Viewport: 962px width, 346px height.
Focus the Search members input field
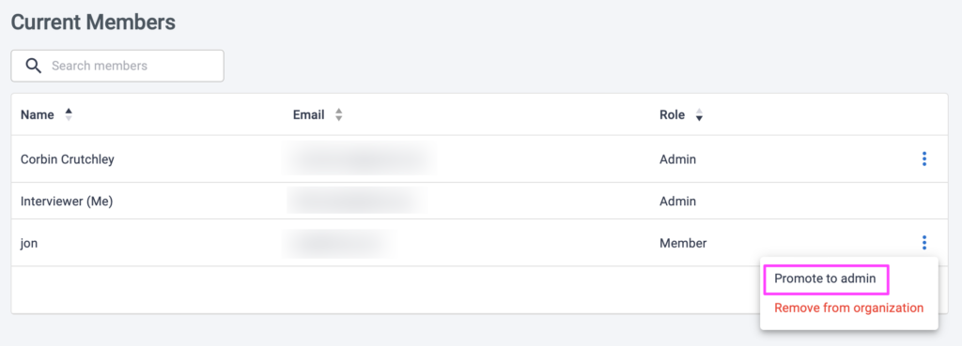click(x=117, y=66)
